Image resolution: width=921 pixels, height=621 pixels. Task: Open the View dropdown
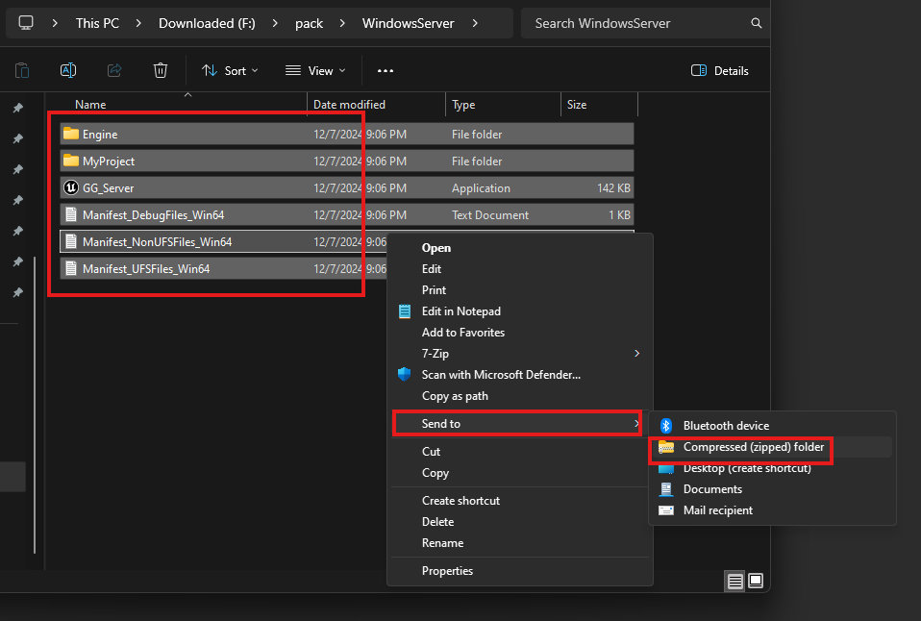[x=316, y=70]
